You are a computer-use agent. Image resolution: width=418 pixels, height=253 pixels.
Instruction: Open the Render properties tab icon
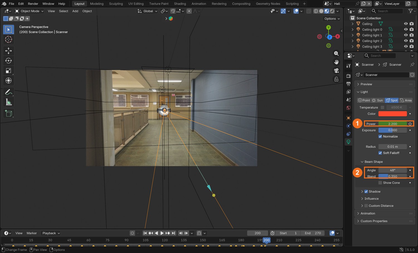(348, 76)
